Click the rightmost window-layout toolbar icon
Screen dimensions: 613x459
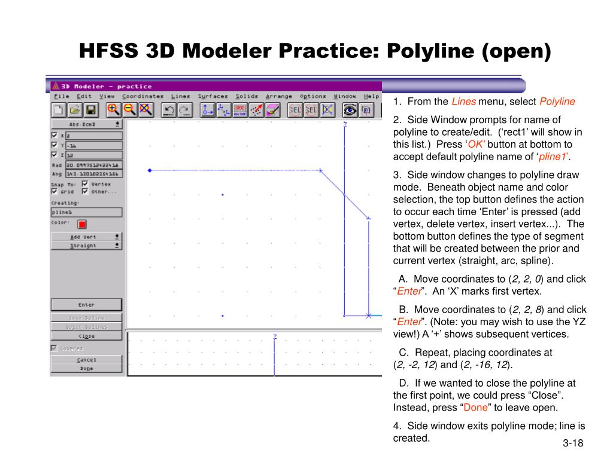pos(366,110)
